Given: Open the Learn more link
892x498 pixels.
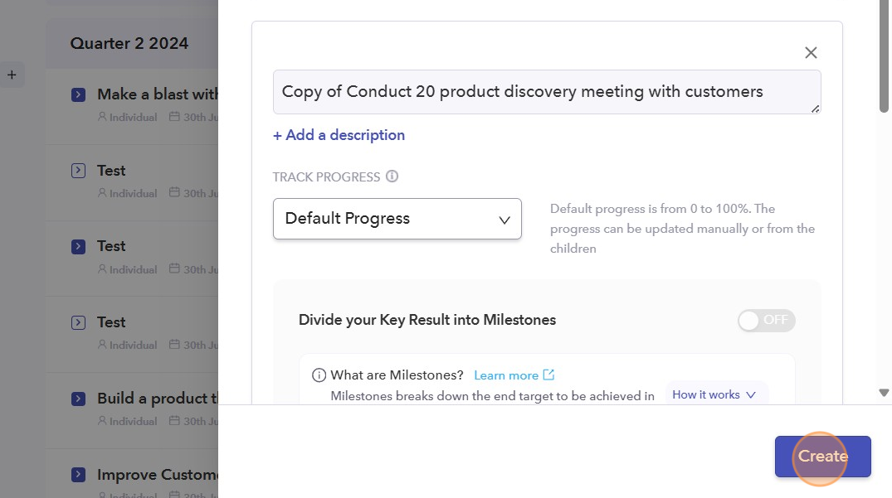Looking at the screenshot, I should (x=506, y=375).
